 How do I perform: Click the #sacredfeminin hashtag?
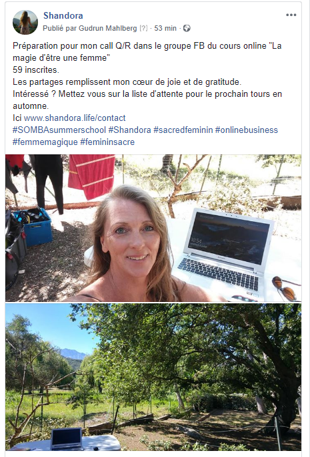point(183,130)
